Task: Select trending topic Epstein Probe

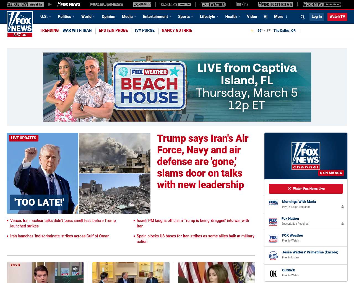Action: tap(113, 30)
